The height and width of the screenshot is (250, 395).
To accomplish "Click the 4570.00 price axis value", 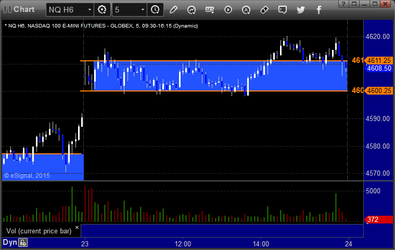I will [378, 173].
